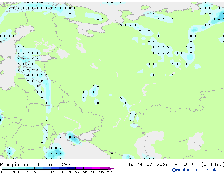
Task: Pick the 35–40 mm violet legend segment
Action: click(87, 168)
